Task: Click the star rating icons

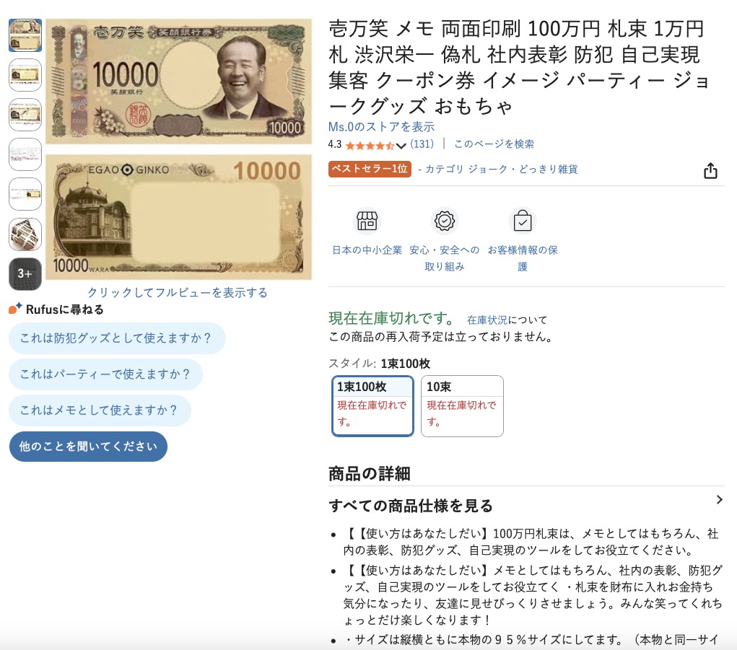Action: pos(370,145)
